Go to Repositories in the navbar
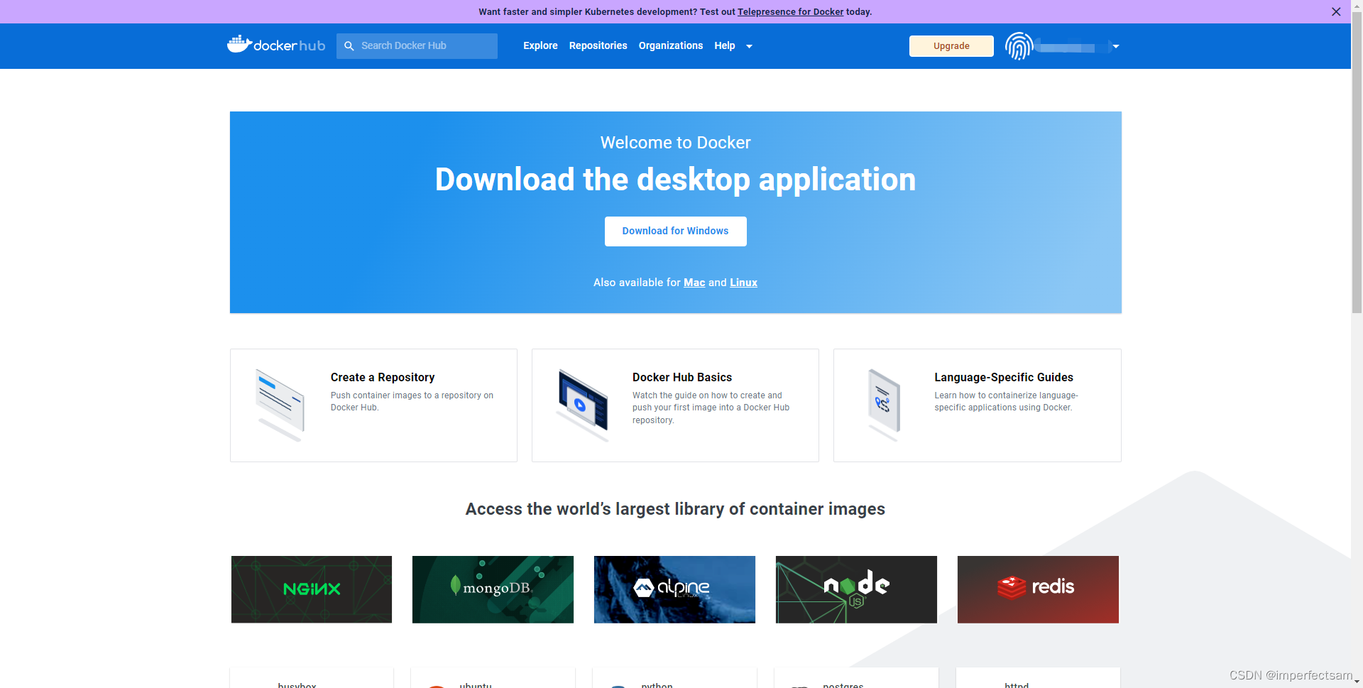This screenshot has height=688, width=1363. [x=598, y=45]
